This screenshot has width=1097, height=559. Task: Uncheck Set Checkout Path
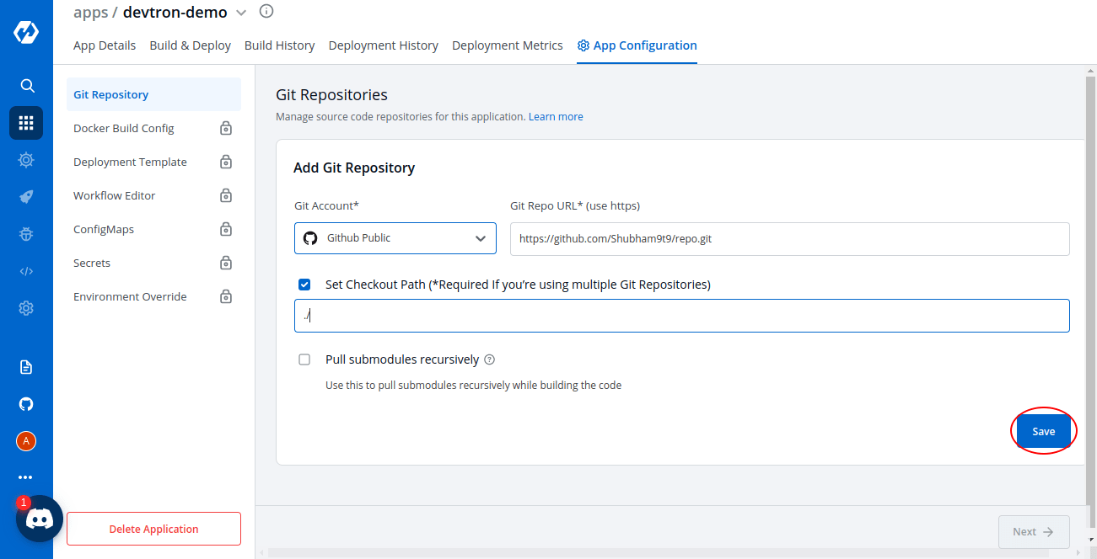point(304,285)
